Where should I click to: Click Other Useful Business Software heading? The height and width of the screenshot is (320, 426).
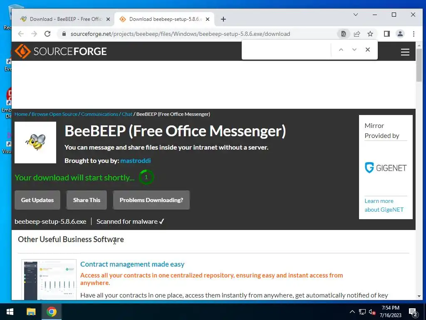[x=71, y=239]
